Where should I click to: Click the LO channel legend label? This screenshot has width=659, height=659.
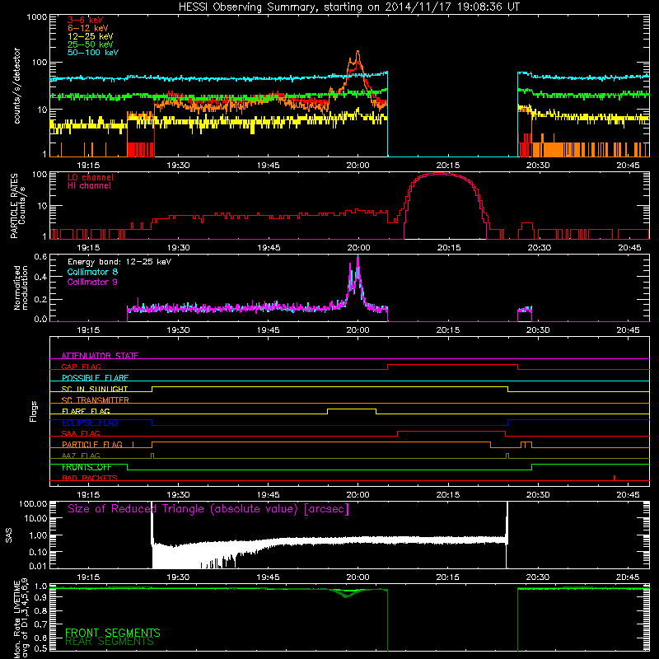tap(91, 177)
